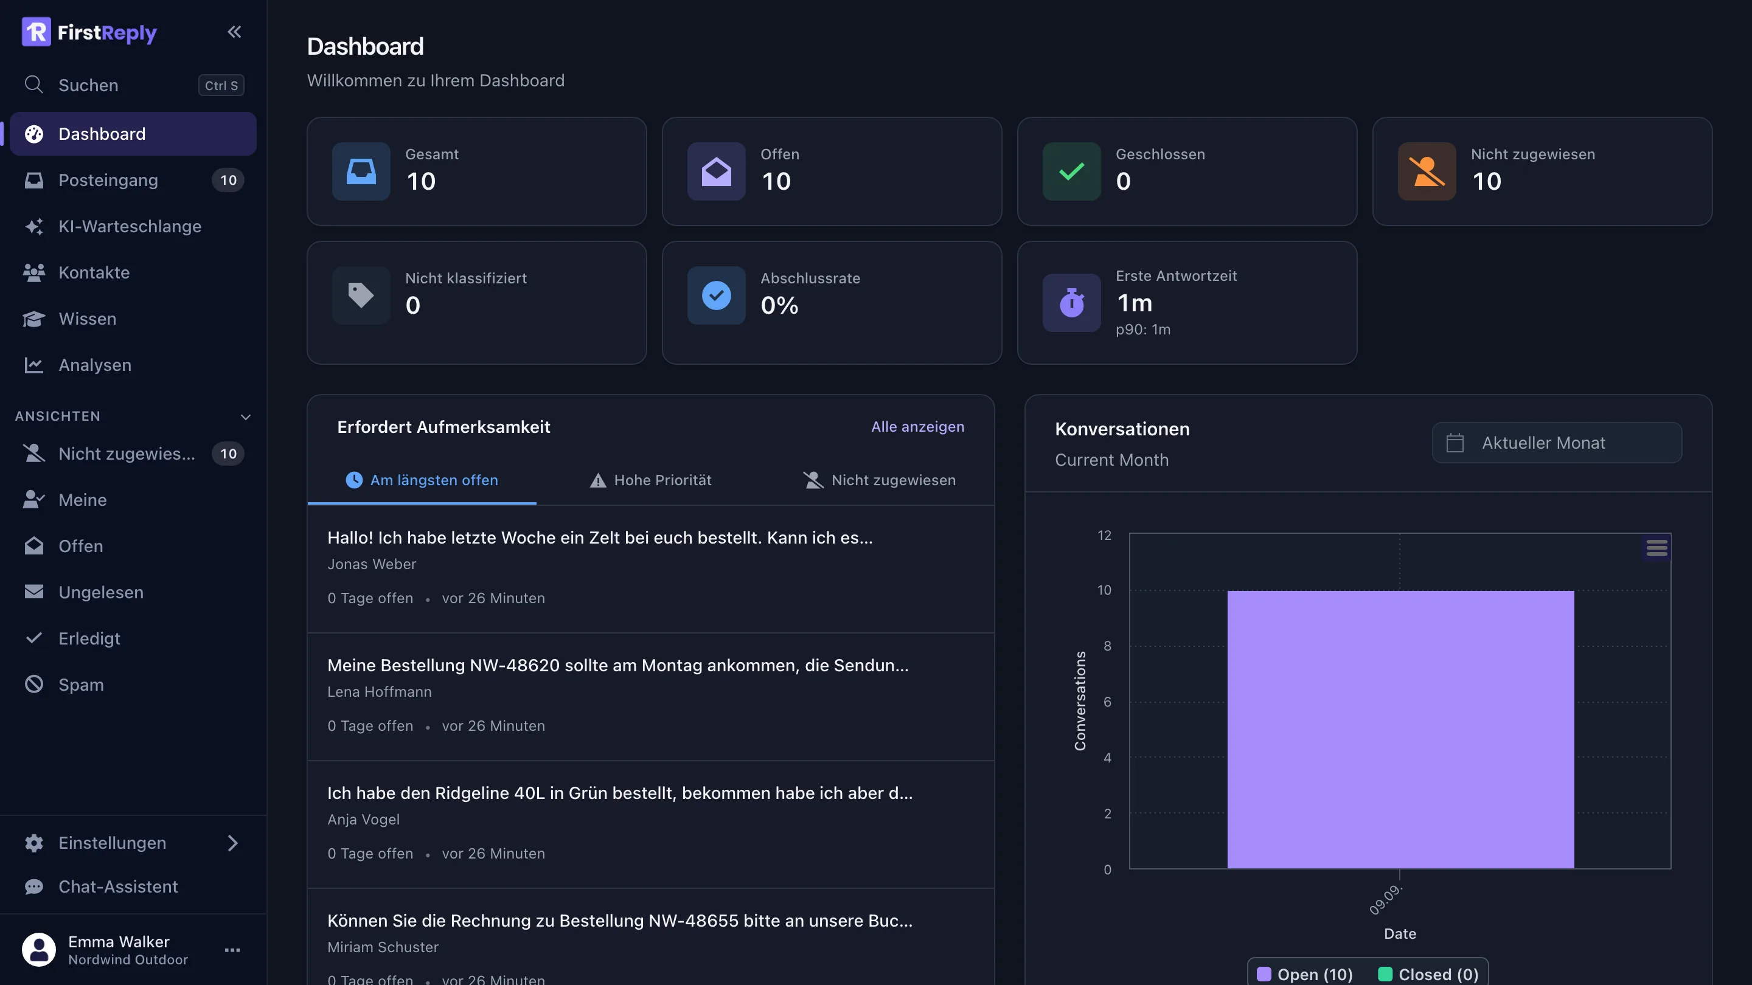This screenshot has height=985, width=1752.
Task: Open the Chat-Assistent bubble icon
Action: [x=34, y=887]
